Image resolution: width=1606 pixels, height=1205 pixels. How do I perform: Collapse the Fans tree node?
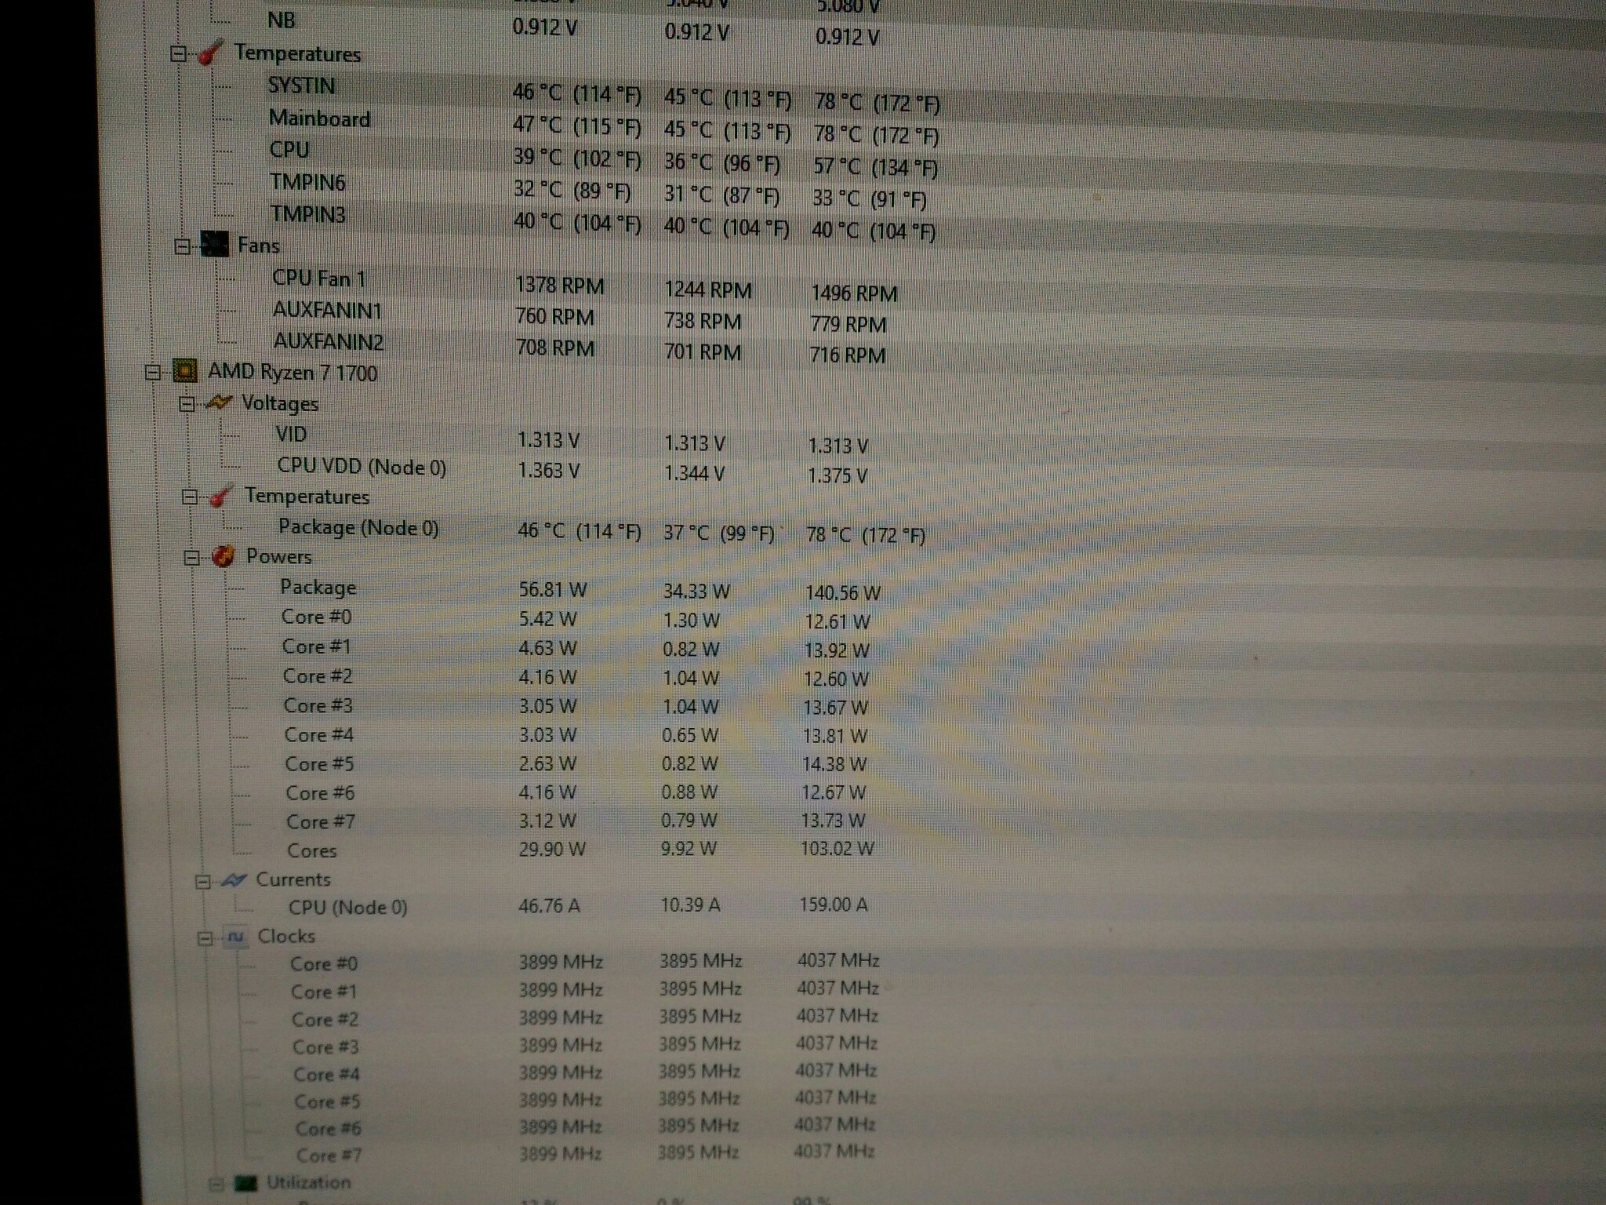coord(182,246)
